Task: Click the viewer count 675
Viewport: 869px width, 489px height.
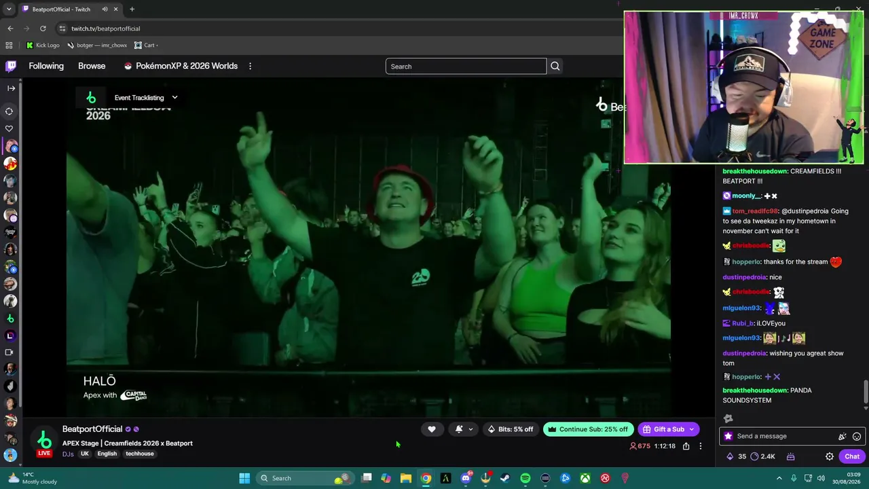Action: [640, 446]
